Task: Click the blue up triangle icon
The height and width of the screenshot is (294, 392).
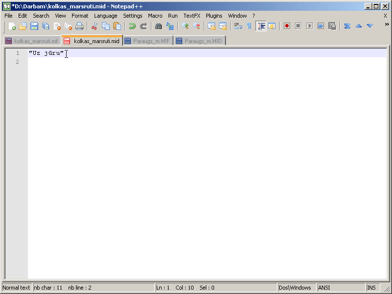Action: click(x=359, y=26)
